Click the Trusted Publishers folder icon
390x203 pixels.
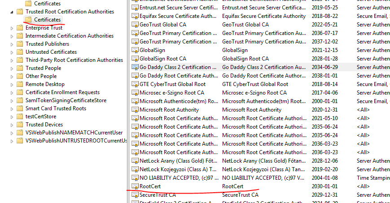[20, 44]
